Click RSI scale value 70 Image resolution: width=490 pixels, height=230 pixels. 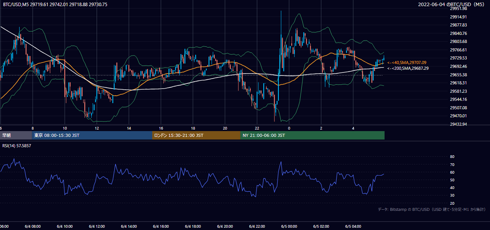[x=452, y=164]
